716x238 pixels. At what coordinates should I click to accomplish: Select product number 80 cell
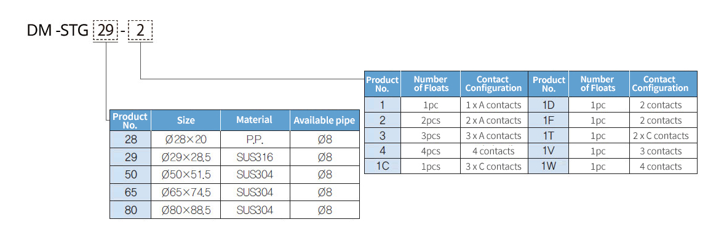click(130, 210)
